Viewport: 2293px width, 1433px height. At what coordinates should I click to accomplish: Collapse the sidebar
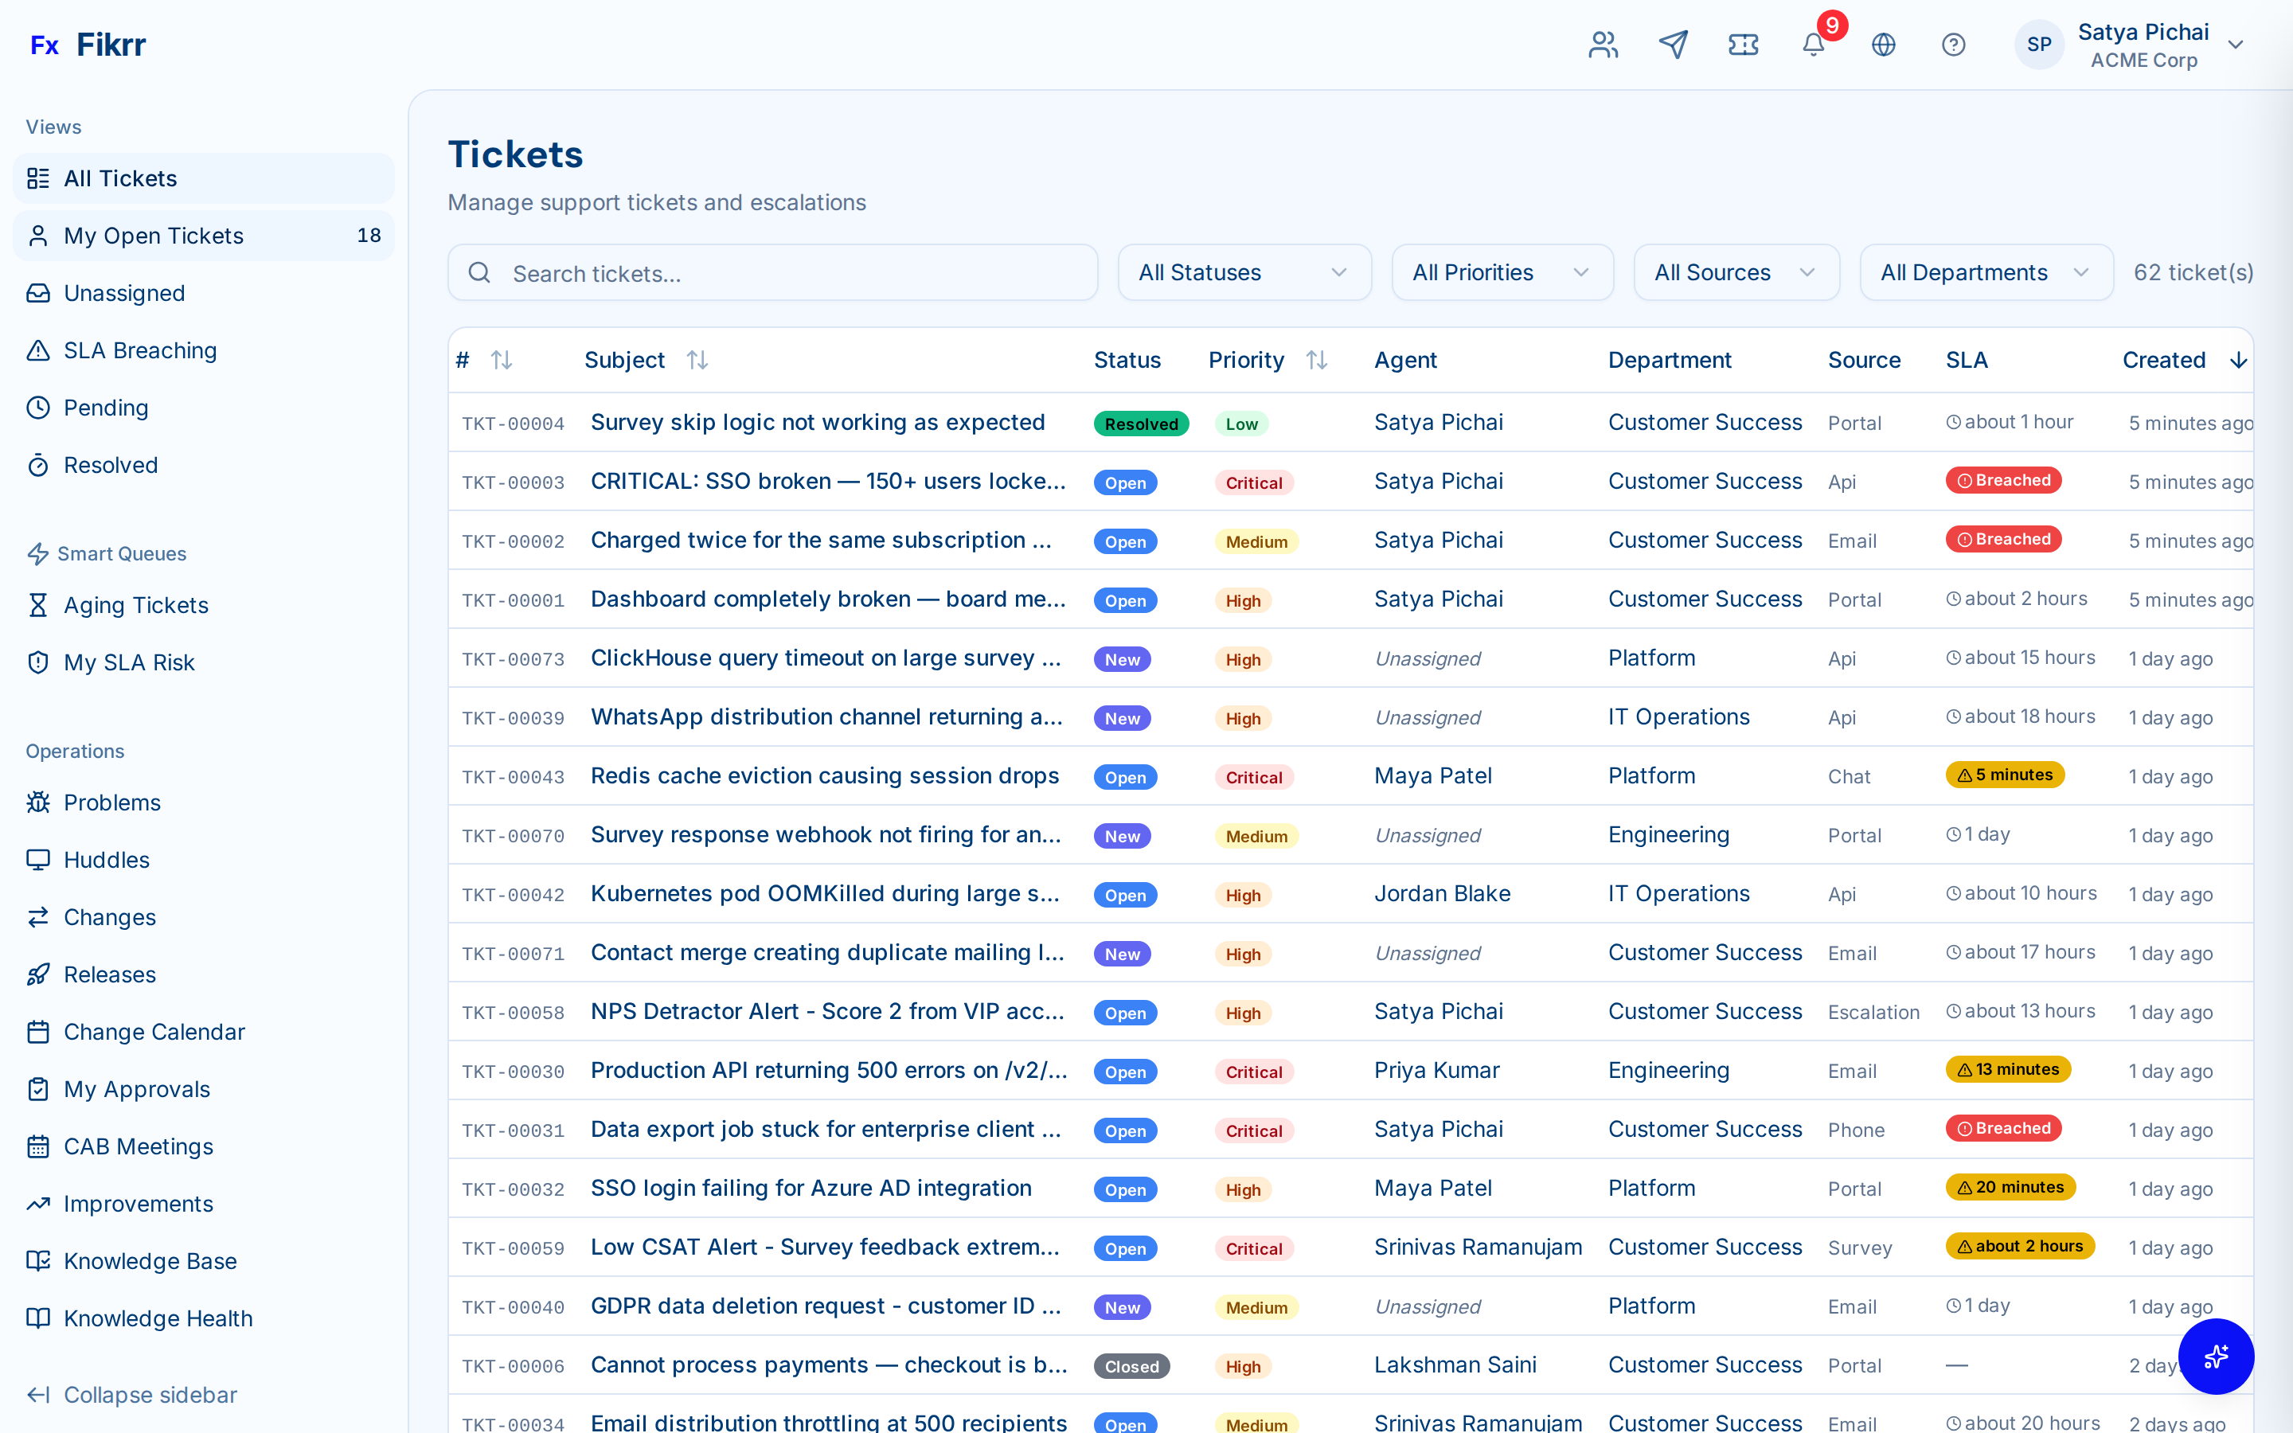[133, 1394]
